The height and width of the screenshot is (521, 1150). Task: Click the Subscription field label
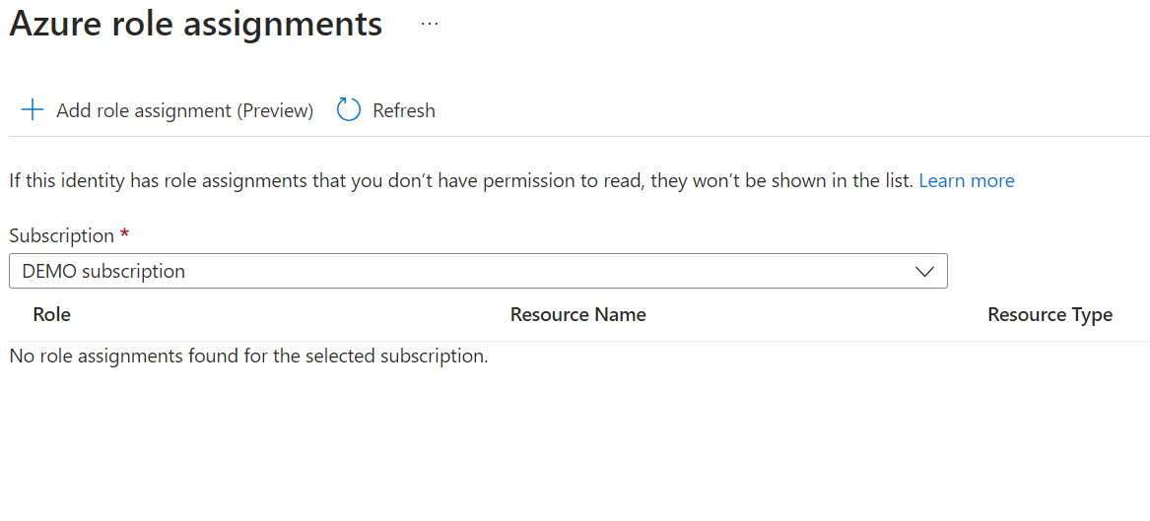pos(61,235)
